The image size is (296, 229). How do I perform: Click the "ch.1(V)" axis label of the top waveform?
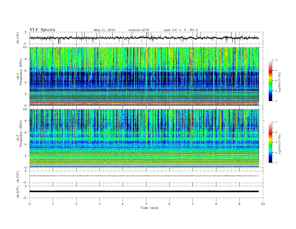(x=18, y=38)
